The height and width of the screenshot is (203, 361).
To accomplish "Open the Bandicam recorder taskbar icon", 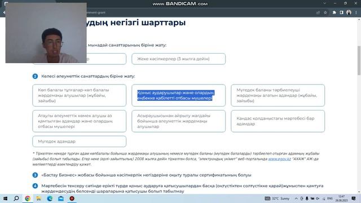I will pyautogui.click(x=72, y=198).
